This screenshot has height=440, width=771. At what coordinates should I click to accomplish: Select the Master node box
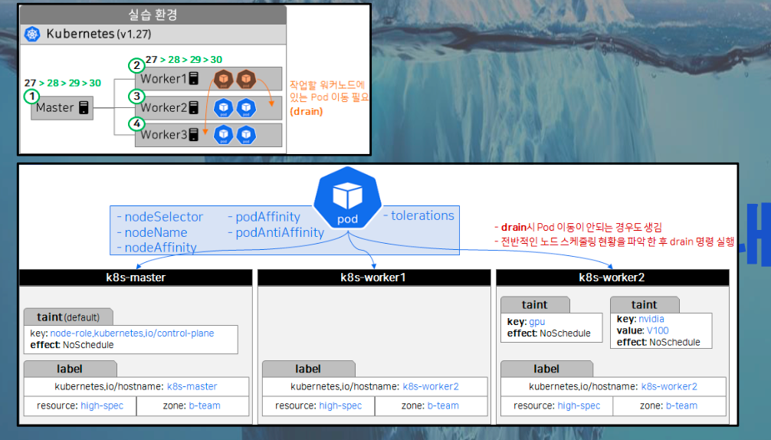[62, 107]
